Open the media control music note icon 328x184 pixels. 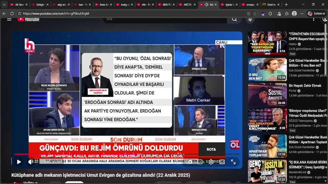tap(279, 14)
